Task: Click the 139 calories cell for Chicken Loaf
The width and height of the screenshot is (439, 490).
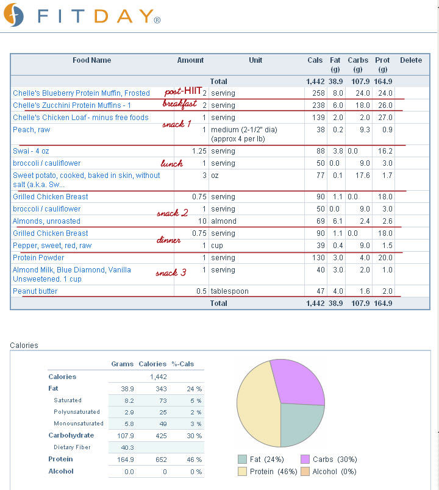Action: pyautogui.click(x=318, y=118)
